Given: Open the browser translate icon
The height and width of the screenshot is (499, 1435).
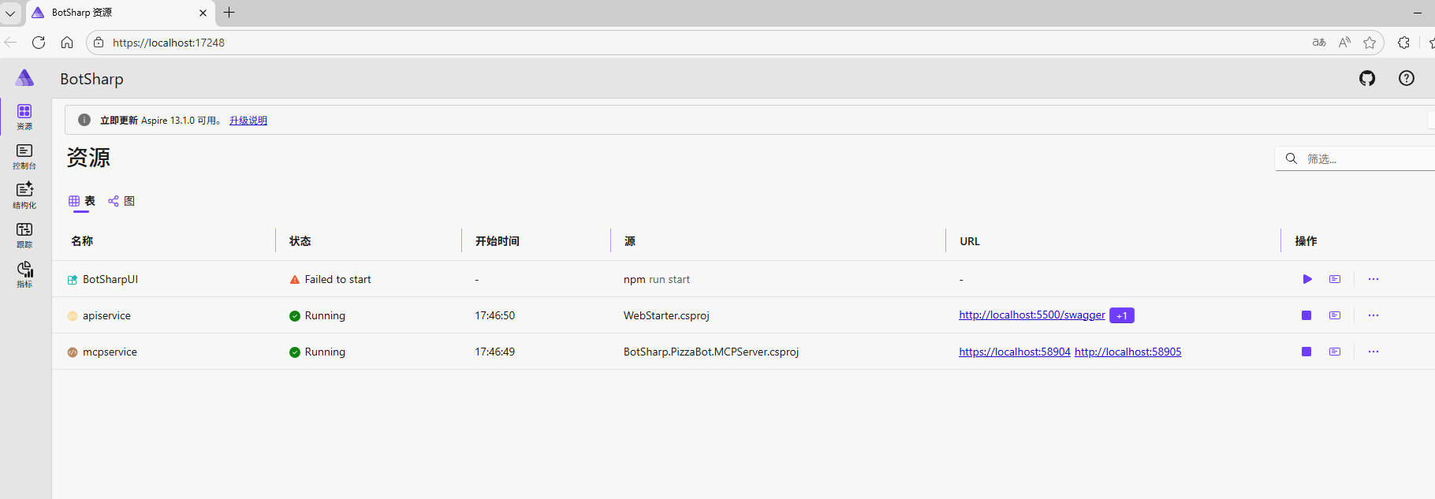Looking at the screenshot, I should (1319, 43).
